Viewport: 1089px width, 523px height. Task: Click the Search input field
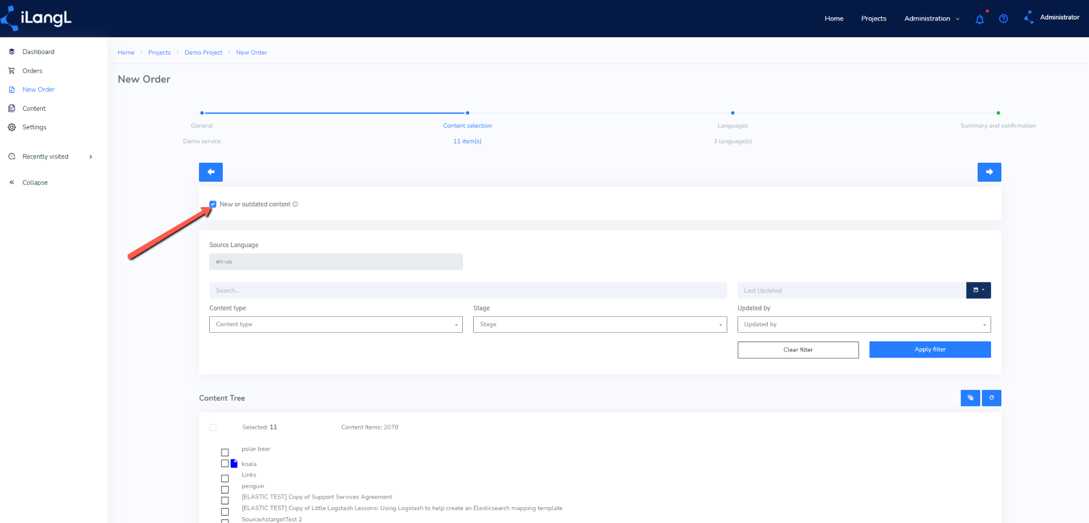point(468,290)
